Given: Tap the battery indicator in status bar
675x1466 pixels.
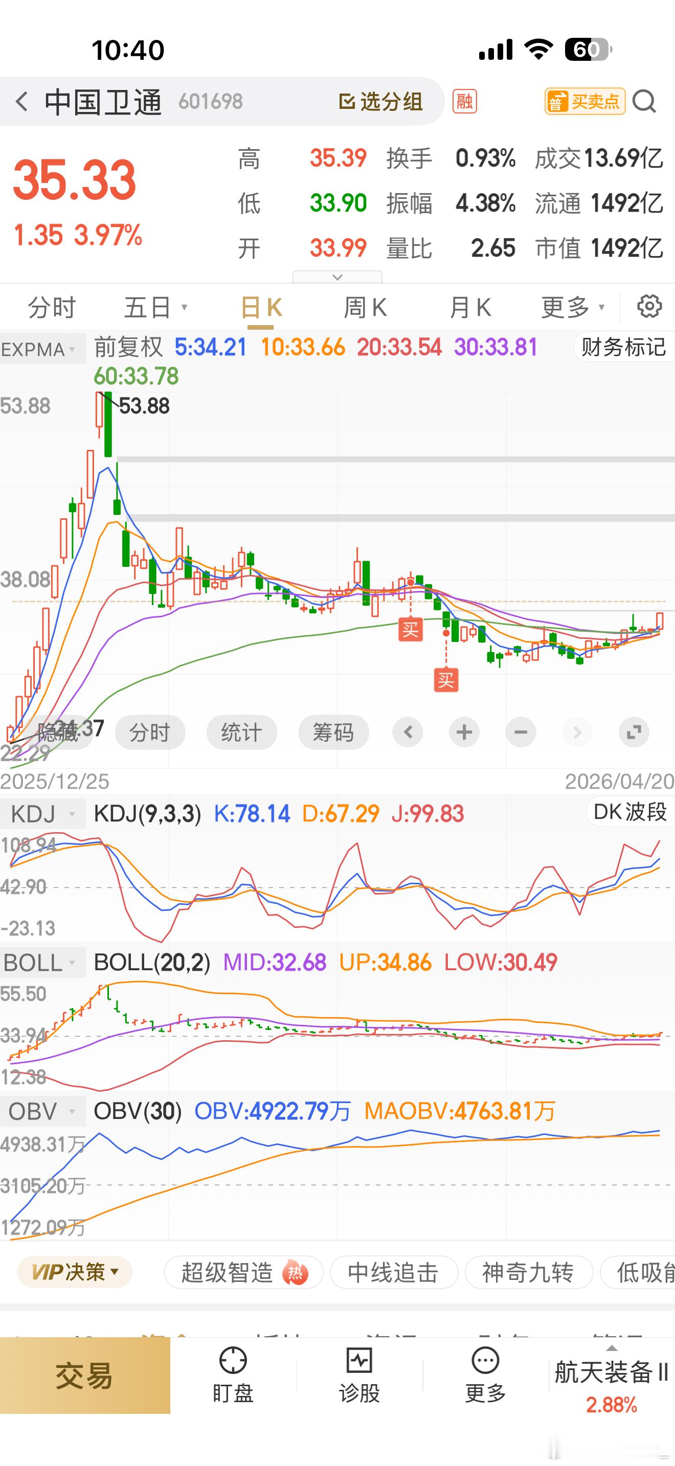Looking at the screenshot, I should point(589,50).
